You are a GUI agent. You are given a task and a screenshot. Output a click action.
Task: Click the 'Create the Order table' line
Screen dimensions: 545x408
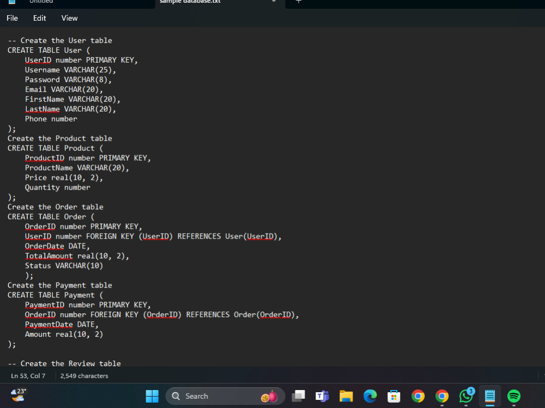55,207
